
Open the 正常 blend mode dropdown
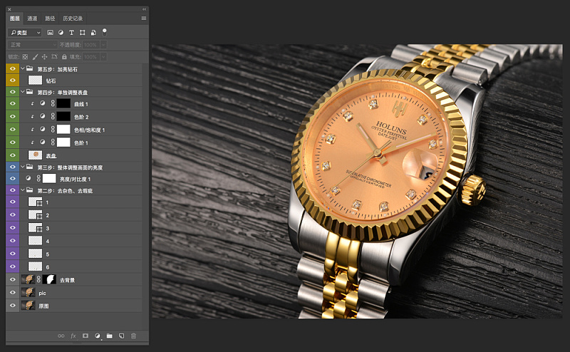[32, 44]
